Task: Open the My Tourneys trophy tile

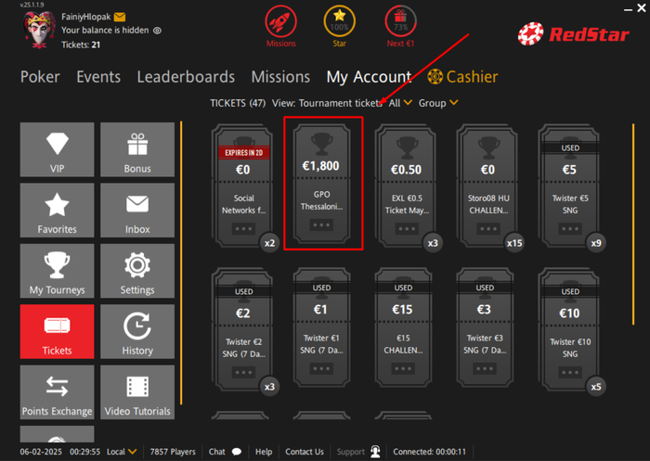Action: (x=58, y=271)
